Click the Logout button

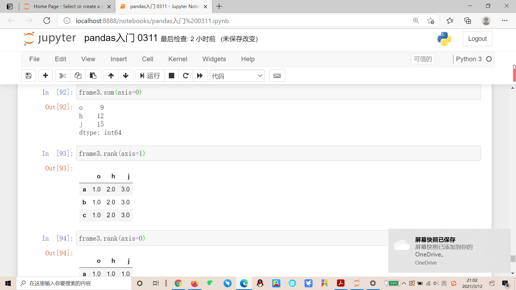pyautogui.click(x=477, y=39)
